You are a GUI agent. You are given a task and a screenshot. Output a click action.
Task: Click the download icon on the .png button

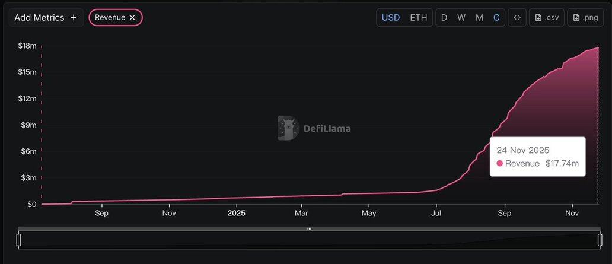(x=576, y=18)
